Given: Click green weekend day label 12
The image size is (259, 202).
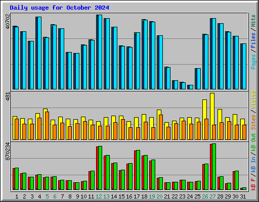Looking at the screenshot, I should coord(99,196).
